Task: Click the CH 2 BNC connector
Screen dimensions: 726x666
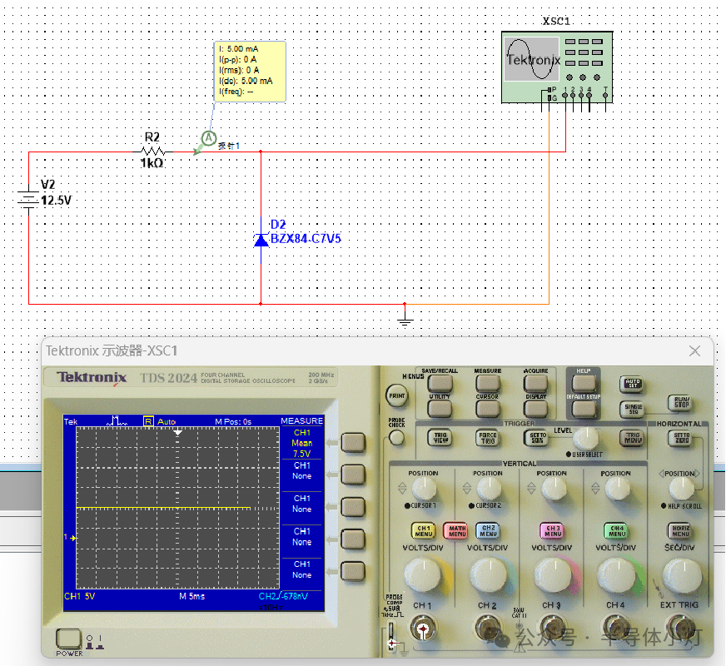Action: coord(488,629)
